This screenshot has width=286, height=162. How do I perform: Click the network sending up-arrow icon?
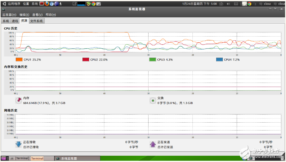153,144
